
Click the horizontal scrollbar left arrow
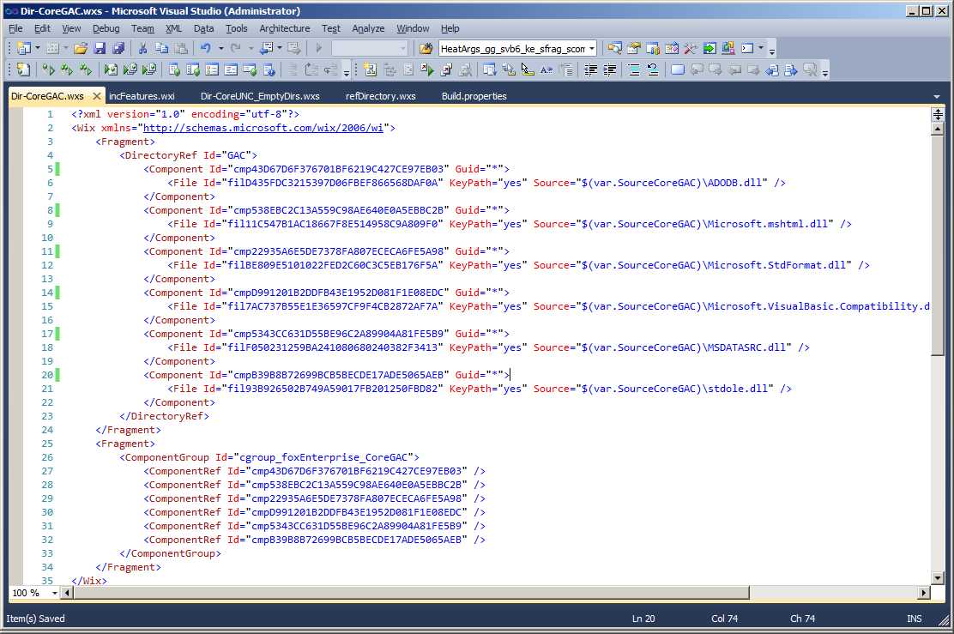tap(68, 593)
